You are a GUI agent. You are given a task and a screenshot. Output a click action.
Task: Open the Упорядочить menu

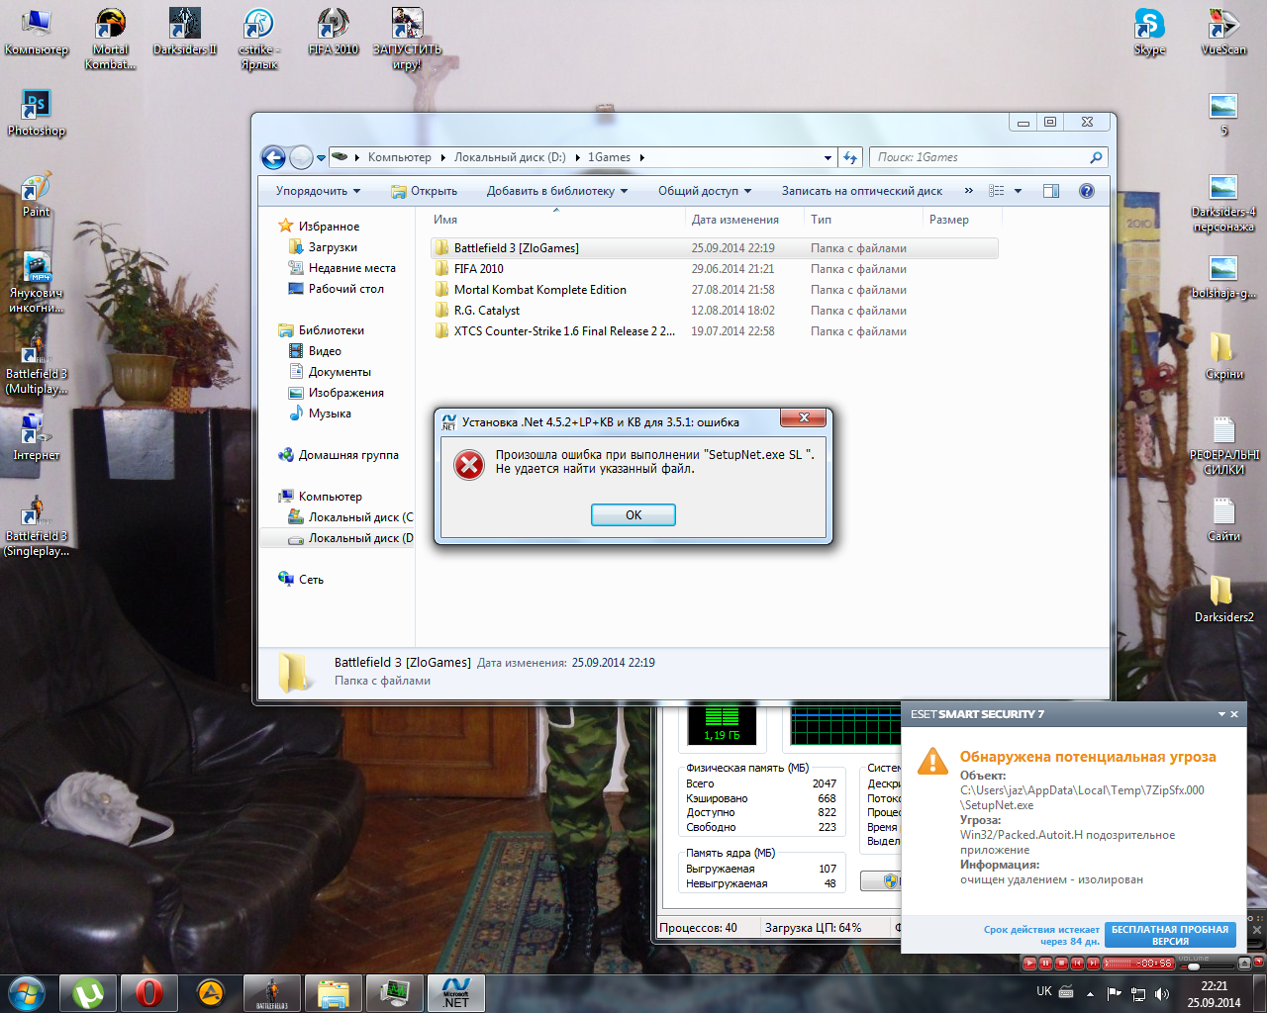point(318,191)
